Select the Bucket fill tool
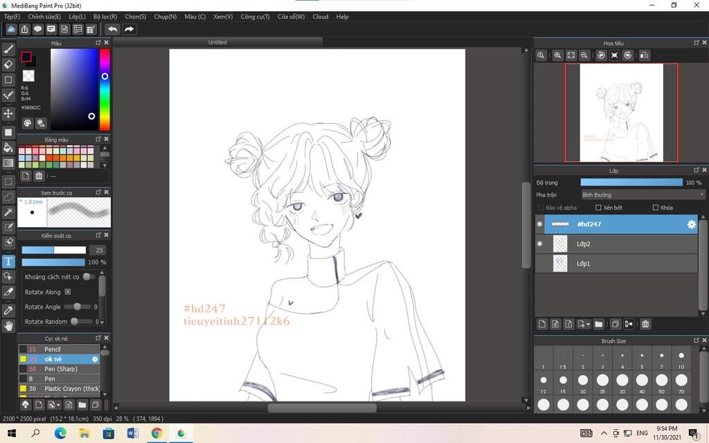The image size is (709, 443). 8,147
